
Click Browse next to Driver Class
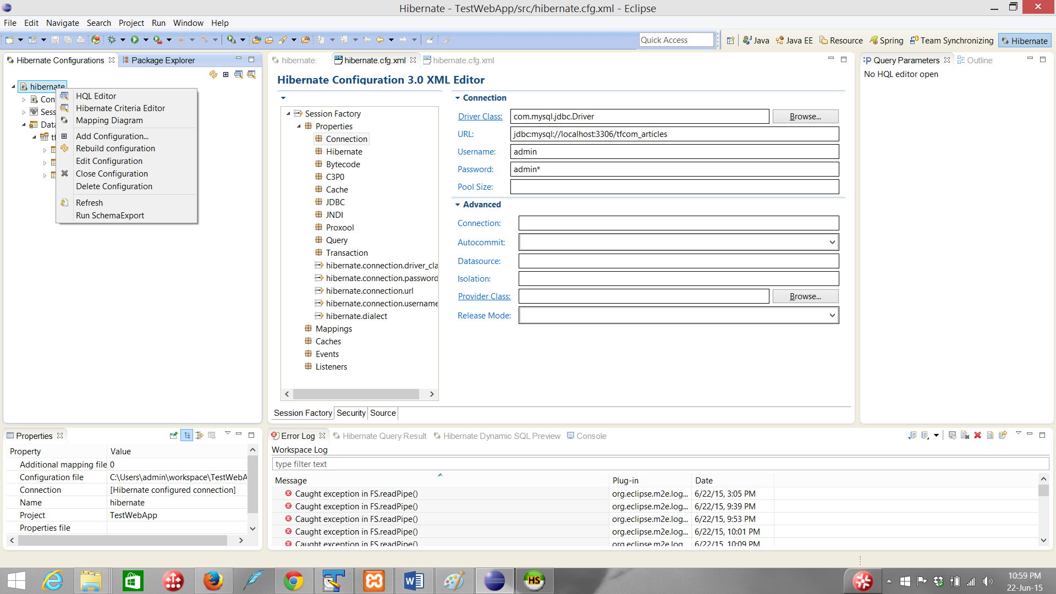[x=805, y=117]
